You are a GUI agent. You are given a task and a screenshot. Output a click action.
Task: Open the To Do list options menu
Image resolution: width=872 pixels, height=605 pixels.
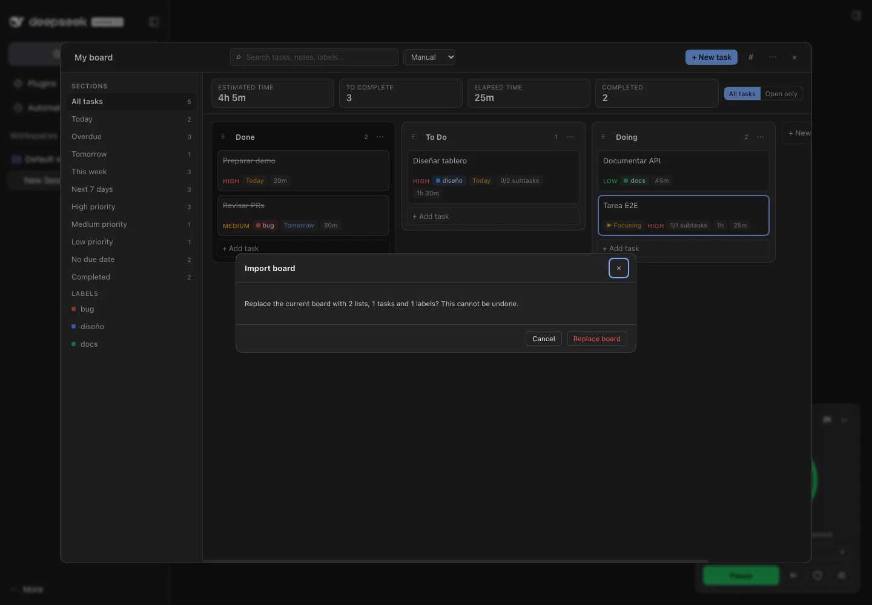point(570,137)
